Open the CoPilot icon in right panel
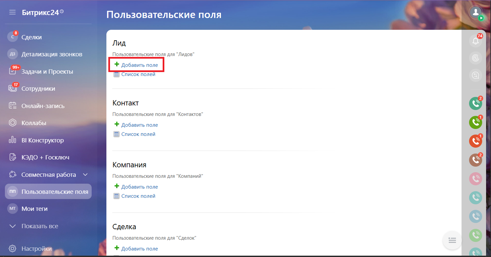491x257 pixels. pyautogui.click(x=476, y=58)
